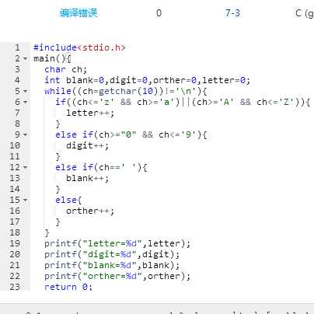Viewport: 314px width, 314px height.
Task: Collapse the if block fold at line 6
Action: click(x=26, y=103)
